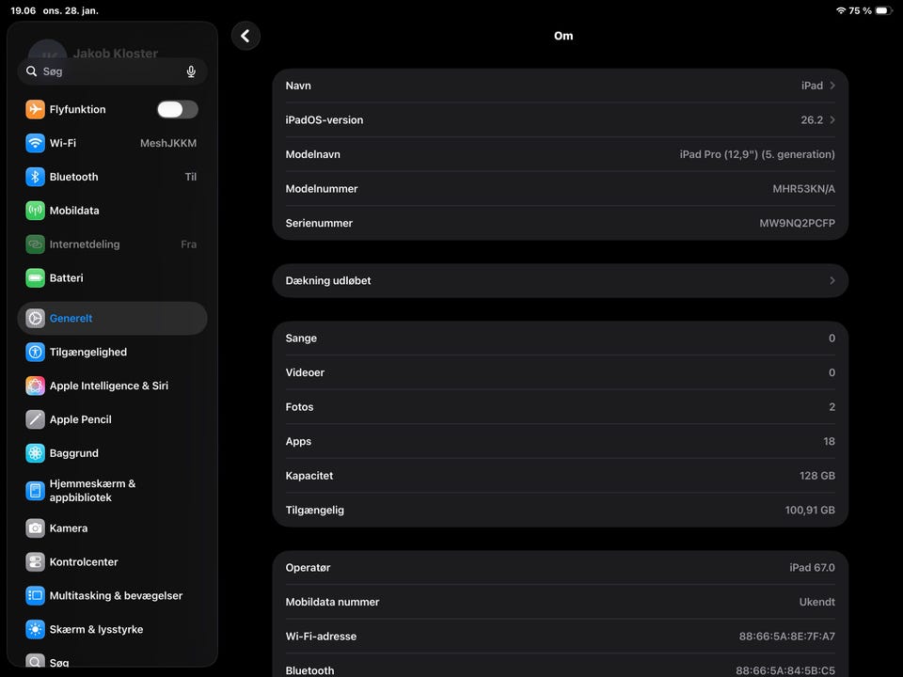Open Wi-Fi settings in sidebar
Viewport: 903px width, 677px height.
112,143
